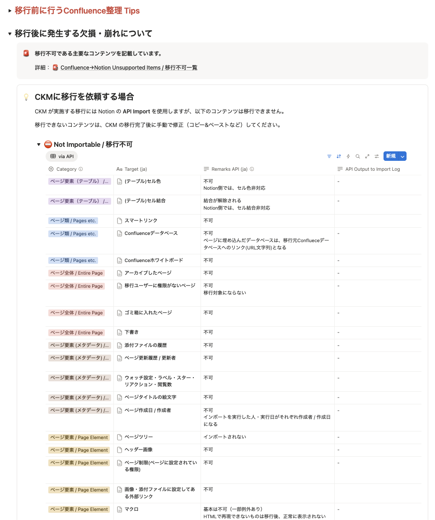Click page icon of ゴミ箱に入れたページ row
Viewport: 435px width, 520px height.
[x=120, y=313]
